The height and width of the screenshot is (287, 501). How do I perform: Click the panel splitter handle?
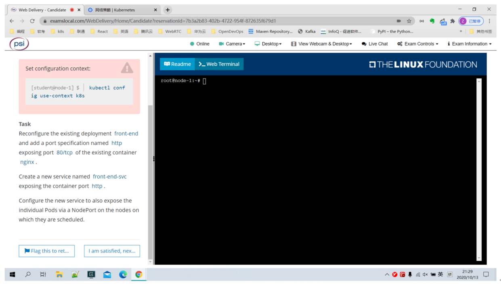click(154, 159)
